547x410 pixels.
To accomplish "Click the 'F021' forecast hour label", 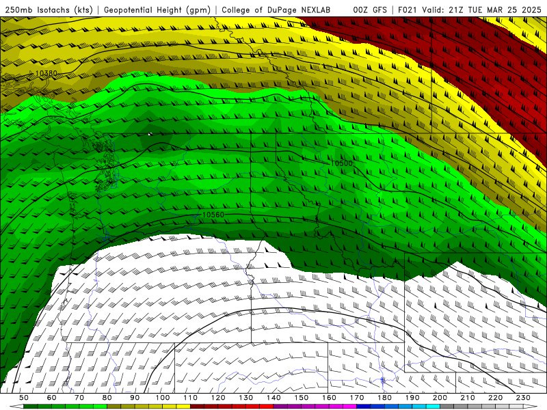I will click(x=408, y=10).
